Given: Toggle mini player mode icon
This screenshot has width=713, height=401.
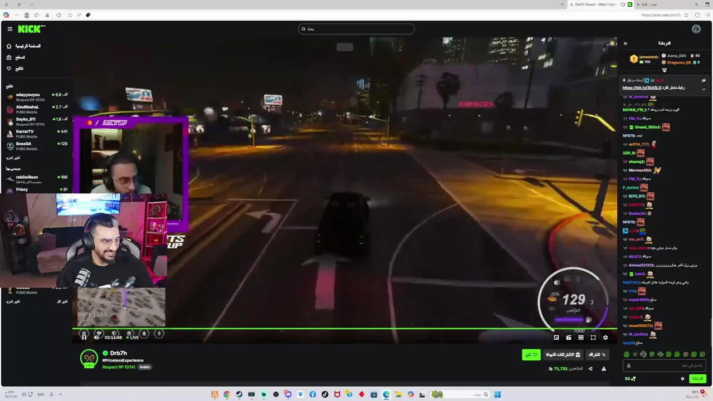Looking at the screenshot, I should pos(556,338).
